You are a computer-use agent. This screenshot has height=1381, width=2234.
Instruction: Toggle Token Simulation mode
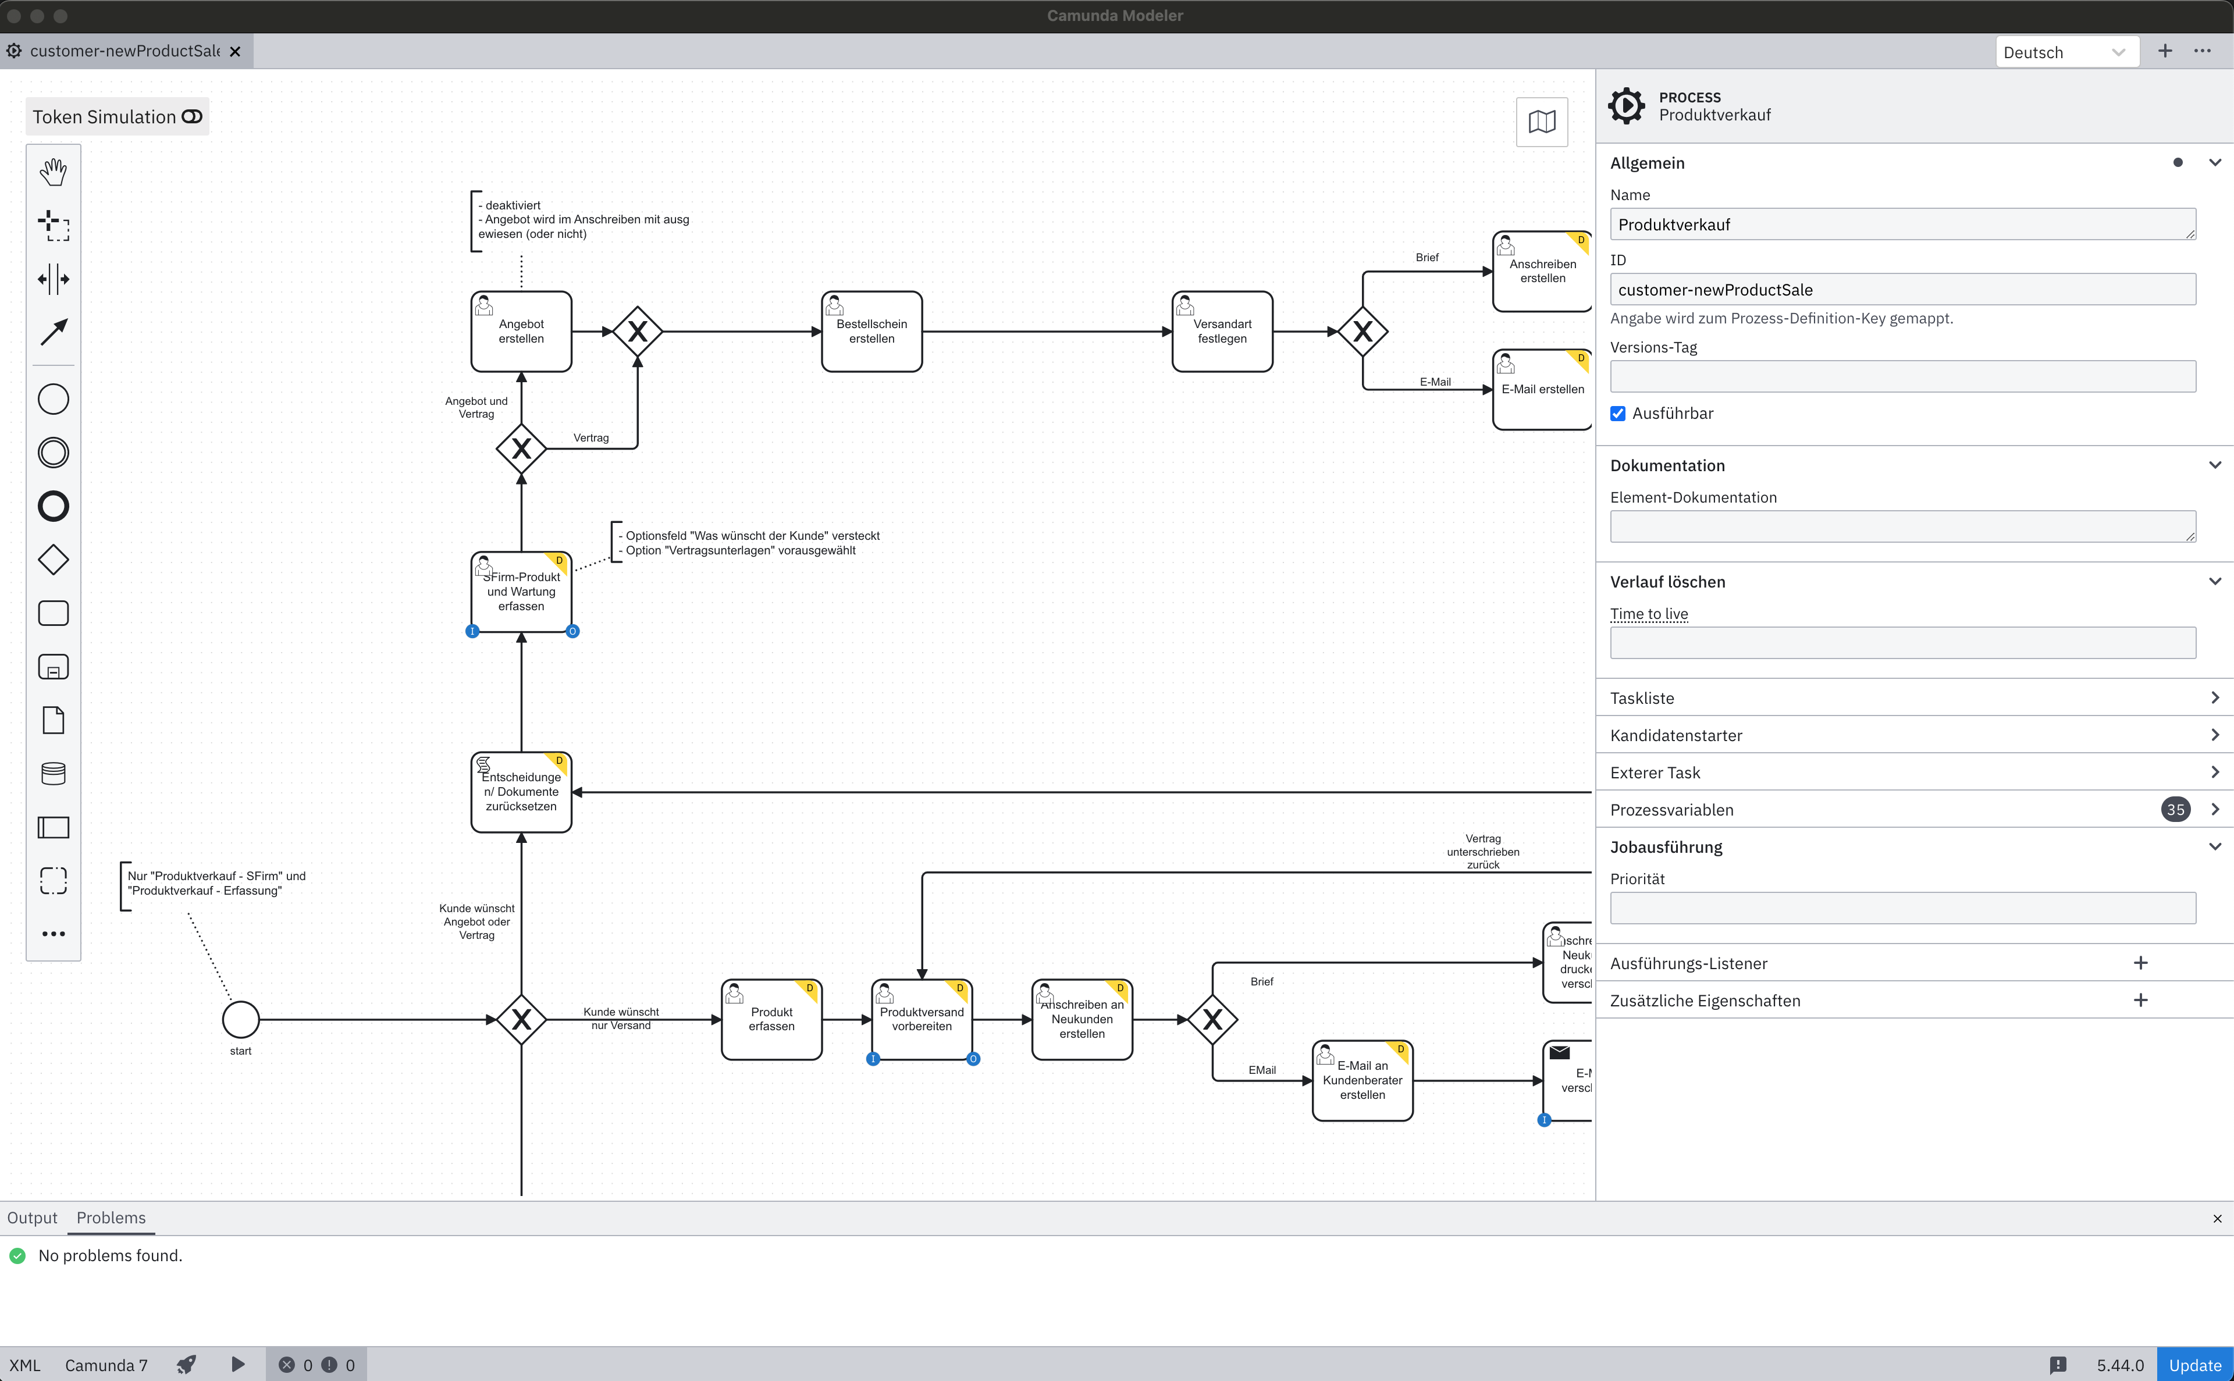click(x=117, y=117)
